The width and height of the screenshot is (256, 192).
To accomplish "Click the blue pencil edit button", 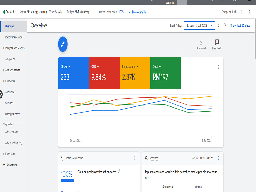I will [63, 44].
